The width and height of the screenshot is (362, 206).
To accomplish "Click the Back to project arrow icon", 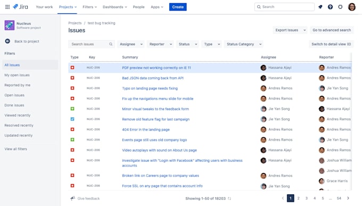I will click(x=7, y=41).
